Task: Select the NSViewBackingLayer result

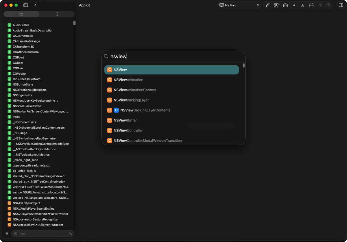Action: coord(171,100)
